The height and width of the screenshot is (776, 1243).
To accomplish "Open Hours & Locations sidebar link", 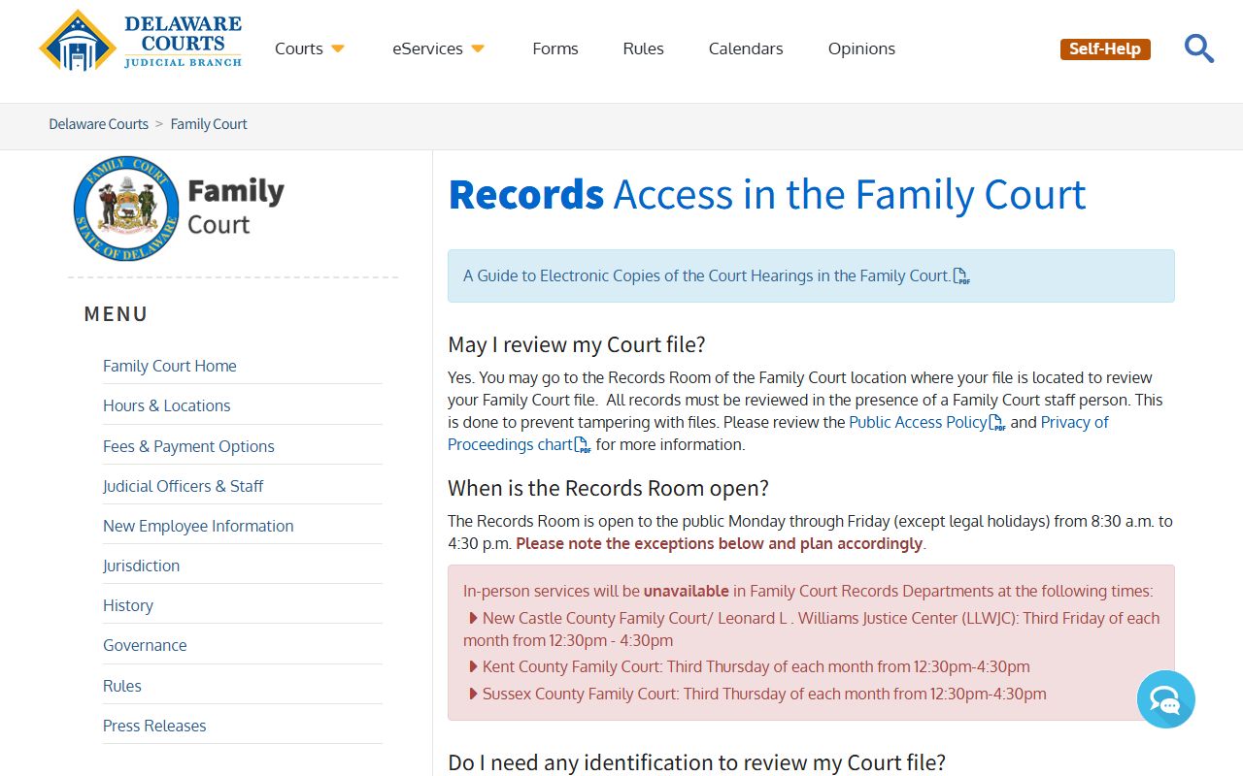I will point(167,405).
